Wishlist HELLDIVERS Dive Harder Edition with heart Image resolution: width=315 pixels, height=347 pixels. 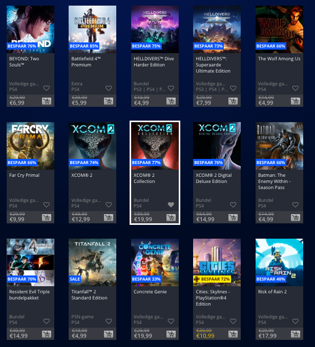coord(171,88)
